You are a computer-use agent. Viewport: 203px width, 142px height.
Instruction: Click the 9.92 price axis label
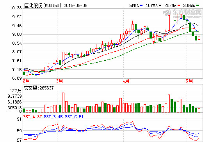point(17,17)
